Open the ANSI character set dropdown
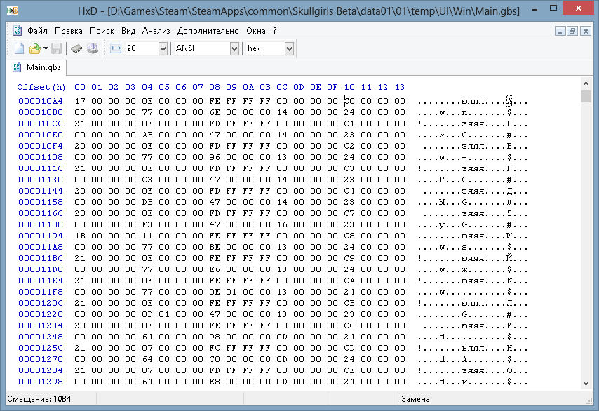 pos(234,48)
